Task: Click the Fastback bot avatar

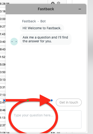Action: [14, 42]
